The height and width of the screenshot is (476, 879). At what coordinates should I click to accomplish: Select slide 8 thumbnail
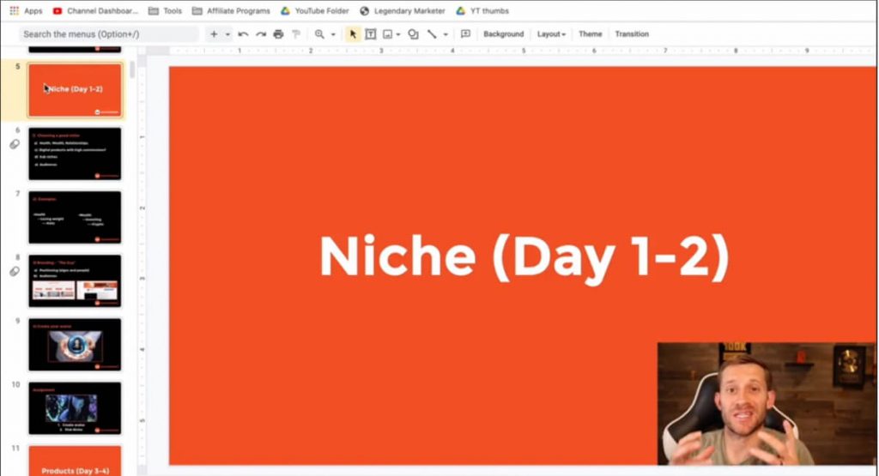pyautogui.click(x=75, y=280)
